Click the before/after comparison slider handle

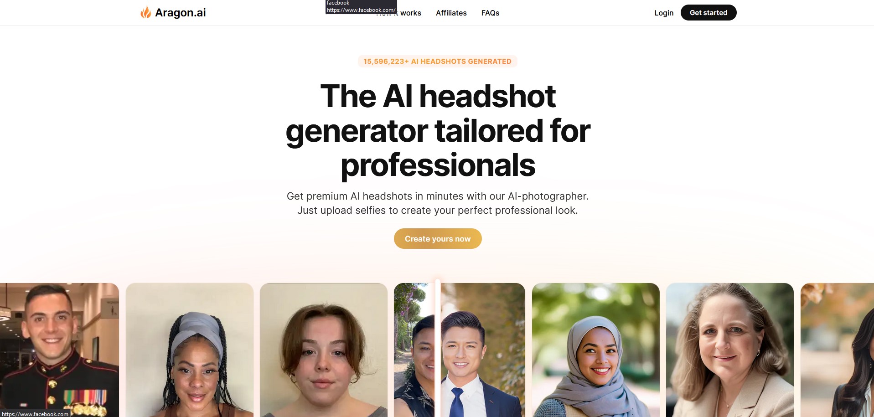coord(438,349)
